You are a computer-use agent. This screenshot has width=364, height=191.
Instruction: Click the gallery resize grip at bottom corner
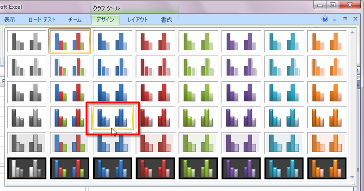(354, 184)
